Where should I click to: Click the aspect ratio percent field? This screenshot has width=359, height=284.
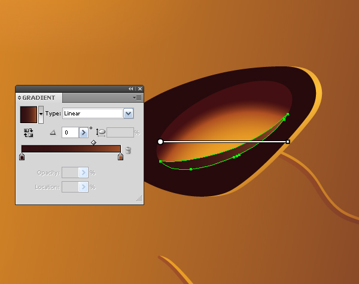click(x=120, y=133)
